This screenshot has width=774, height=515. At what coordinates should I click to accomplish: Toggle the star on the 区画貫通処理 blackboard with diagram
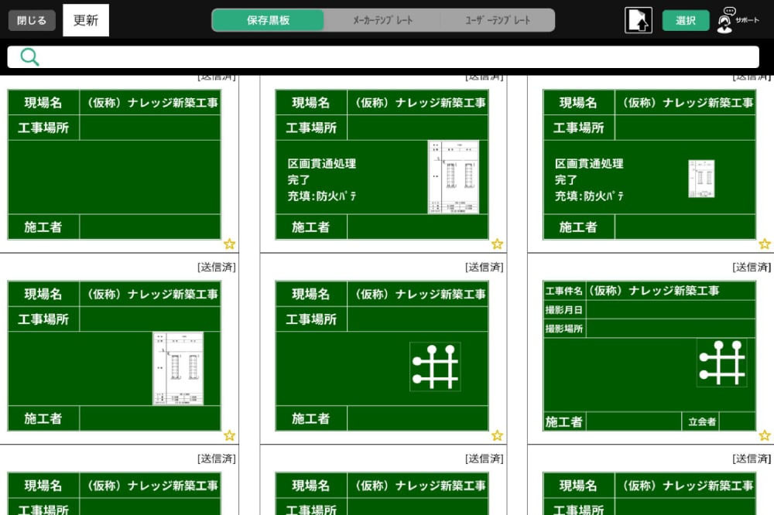[x=497, y=244]
